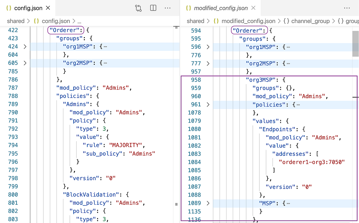Click line number 1079 in right gutter
The image size is (359, 223).
click(194, 121)
